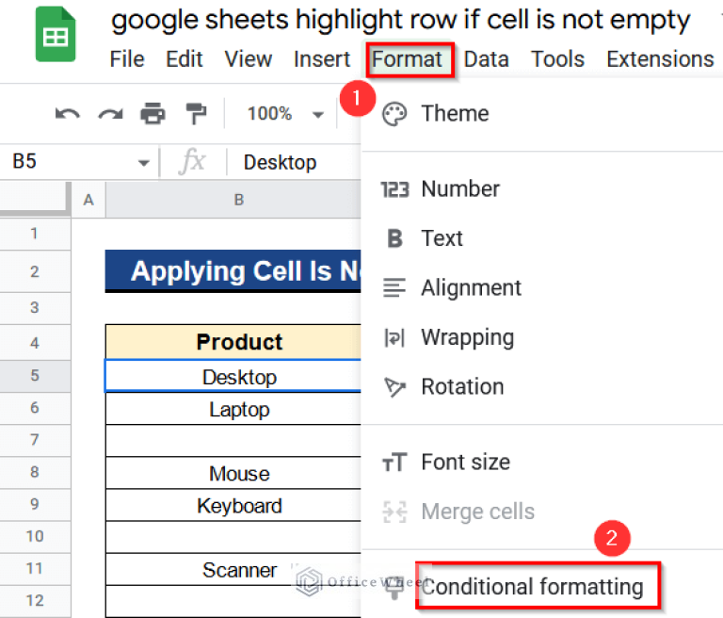Open the Data menu
Viewport: 723px width, 618px height.
[x=486, y=59]
